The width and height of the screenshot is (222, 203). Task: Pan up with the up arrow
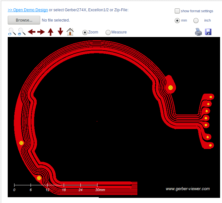pos(51,32)
